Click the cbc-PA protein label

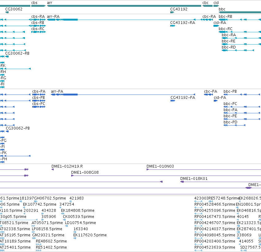point(211,91)
